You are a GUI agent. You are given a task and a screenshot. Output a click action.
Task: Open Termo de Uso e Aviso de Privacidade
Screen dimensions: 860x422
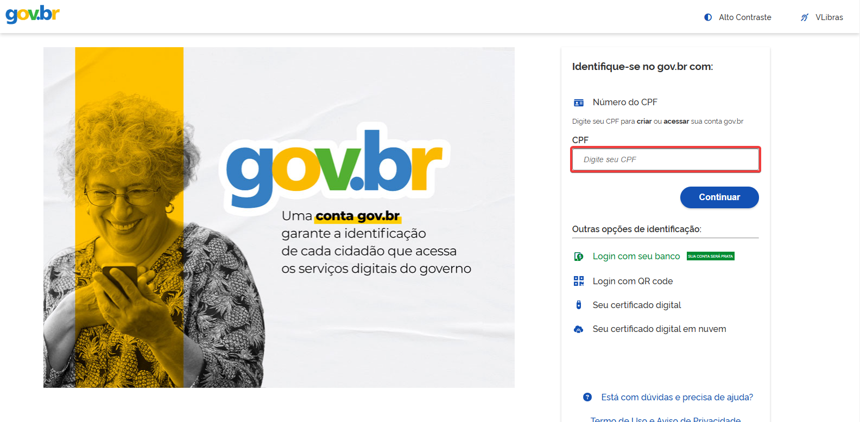[x=666, y=419]
